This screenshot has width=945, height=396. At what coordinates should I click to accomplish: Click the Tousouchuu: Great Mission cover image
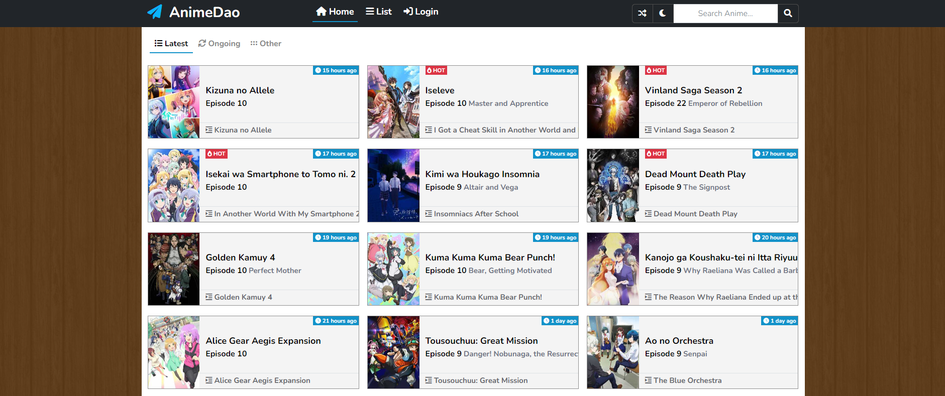tap(393, 352)
